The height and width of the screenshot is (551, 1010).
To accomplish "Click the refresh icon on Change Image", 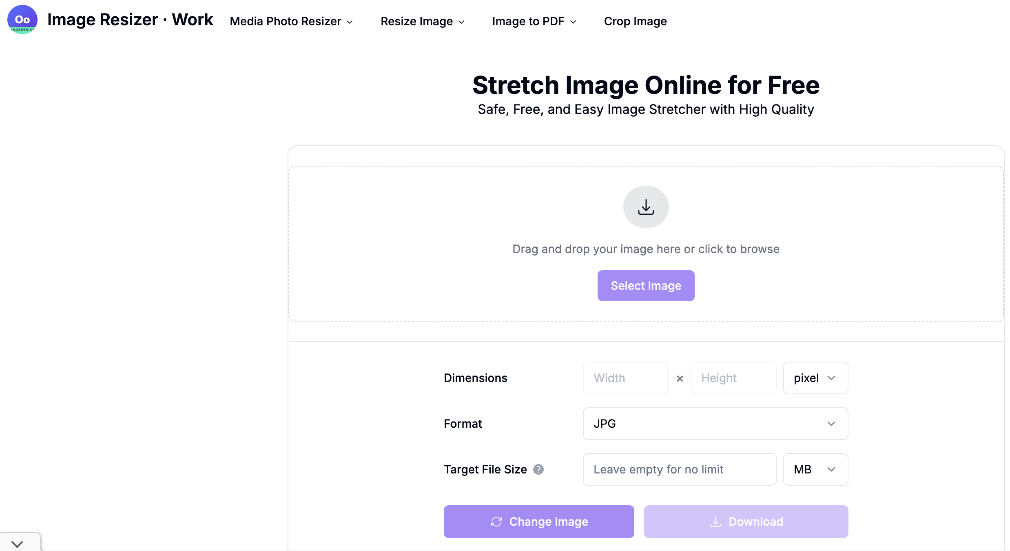I will (496, 522).
